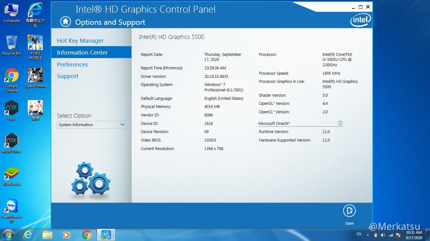Open the Windows Start menu
The height and width of the screenshot is (241, 430).
coord(8,234)
